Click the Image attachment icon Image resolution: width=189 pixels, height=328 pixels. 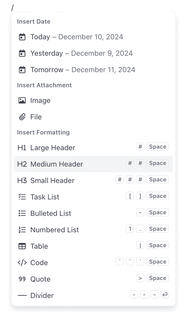tap(22, 100)
